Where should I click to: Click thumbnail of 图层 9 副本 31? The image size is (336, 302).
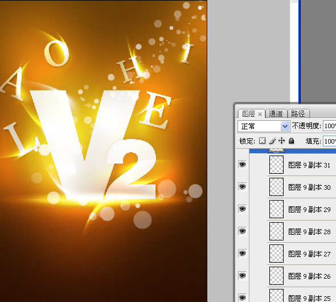point(276,165)
